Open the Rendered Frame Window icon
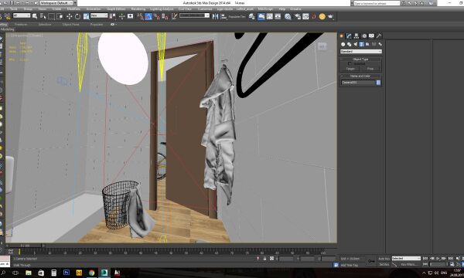Viewport: 464px width, 278px height. [305, 16]
